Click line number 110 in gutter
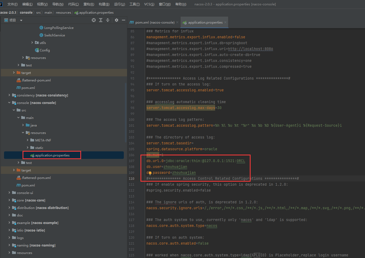 [132, 179]
